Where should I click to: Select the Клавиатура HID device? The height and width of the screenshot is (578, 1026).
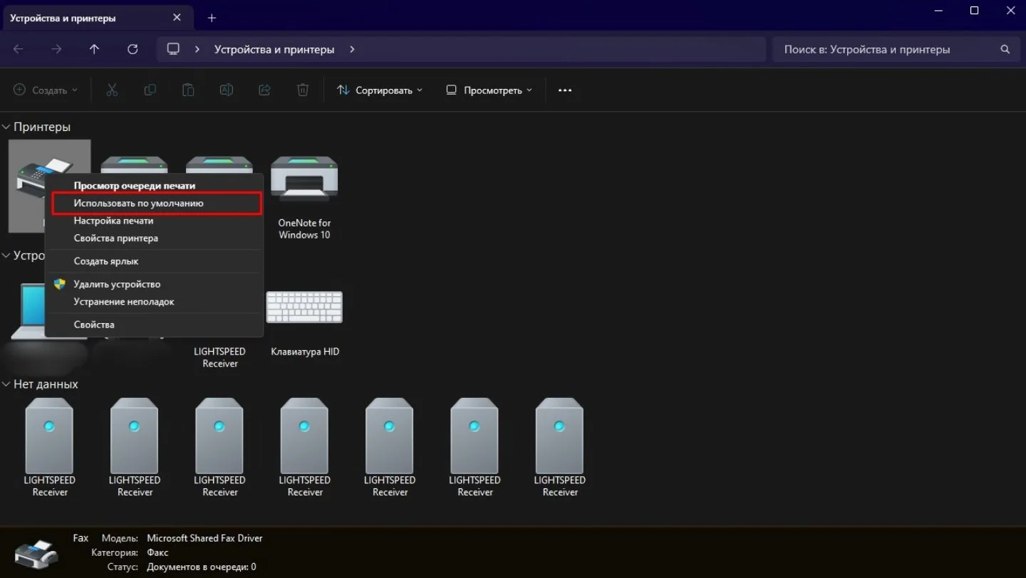click(305, 324)
